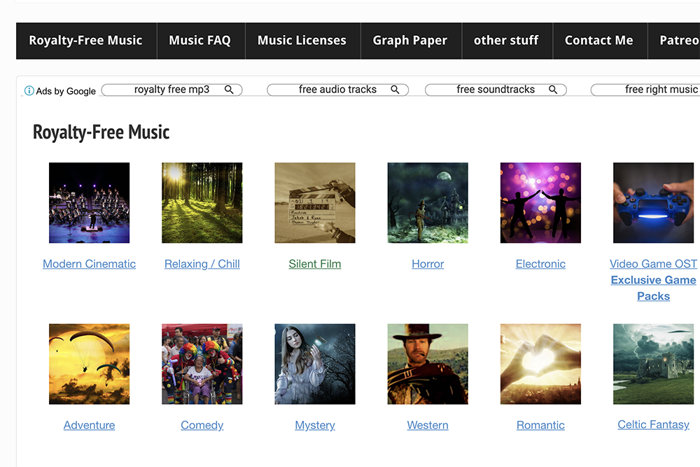Click the free soundtracks ad pill
The height and width of the screenshot is (467, 700).
coord(496,90)
